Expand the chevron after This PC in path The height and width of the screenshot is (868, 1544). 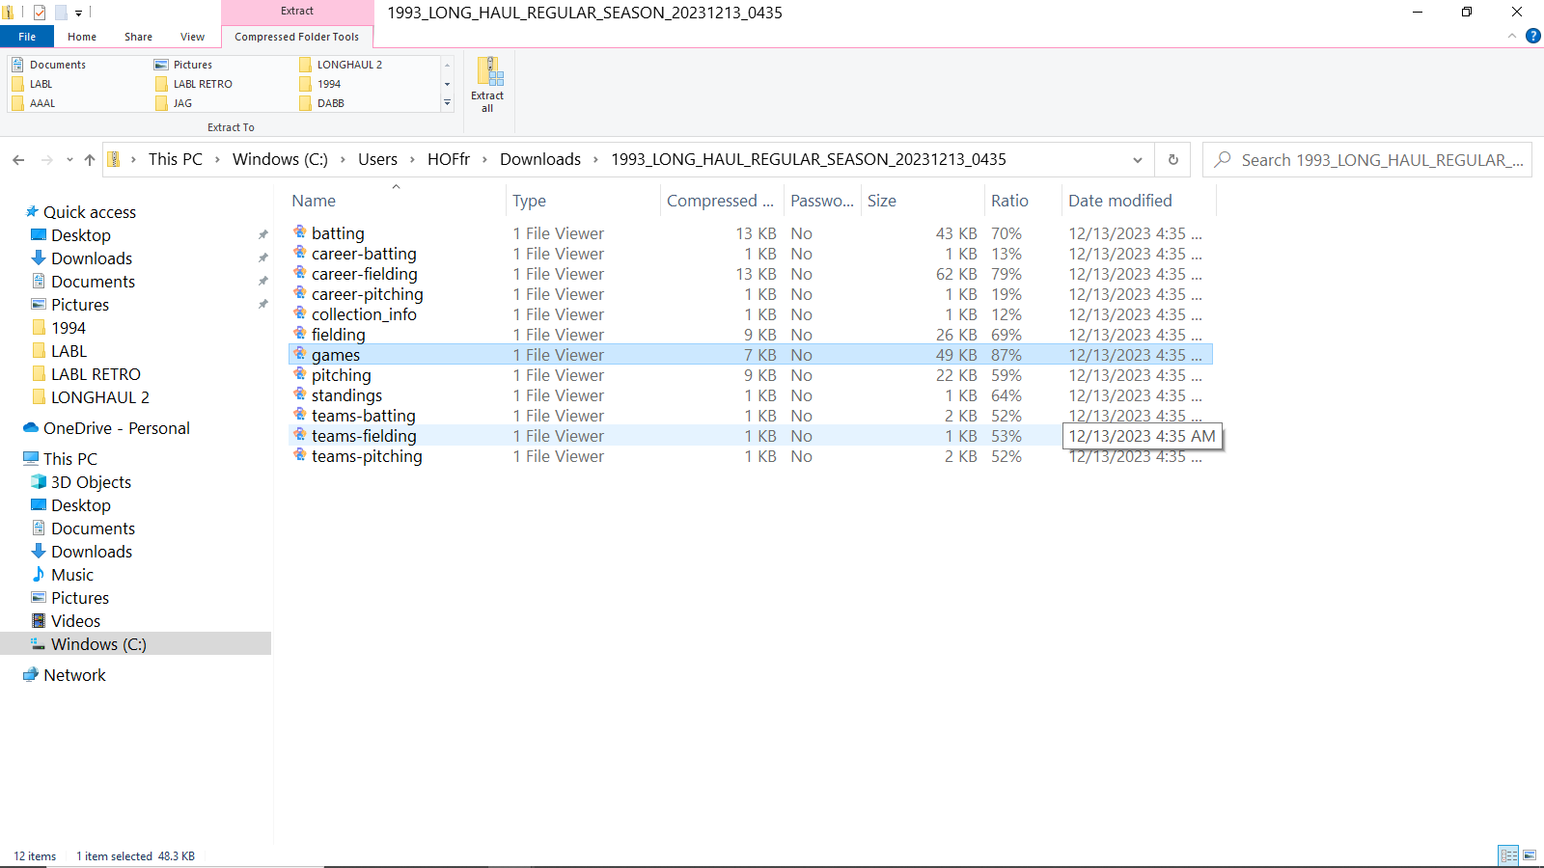click(218, 160)
